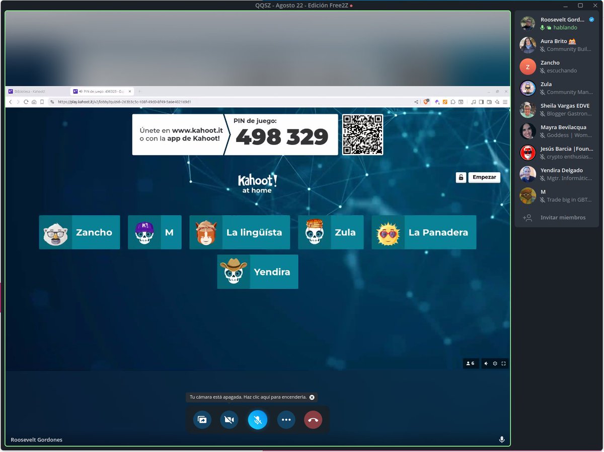Screen dimensions: 604x452
Task: Toggle the Kahoot lobby lock icon
Action: tap(461, 177)
